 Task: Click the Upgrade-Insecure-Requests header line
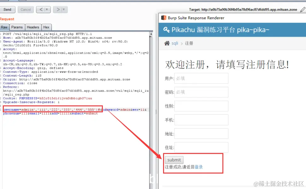coord(31,102)
